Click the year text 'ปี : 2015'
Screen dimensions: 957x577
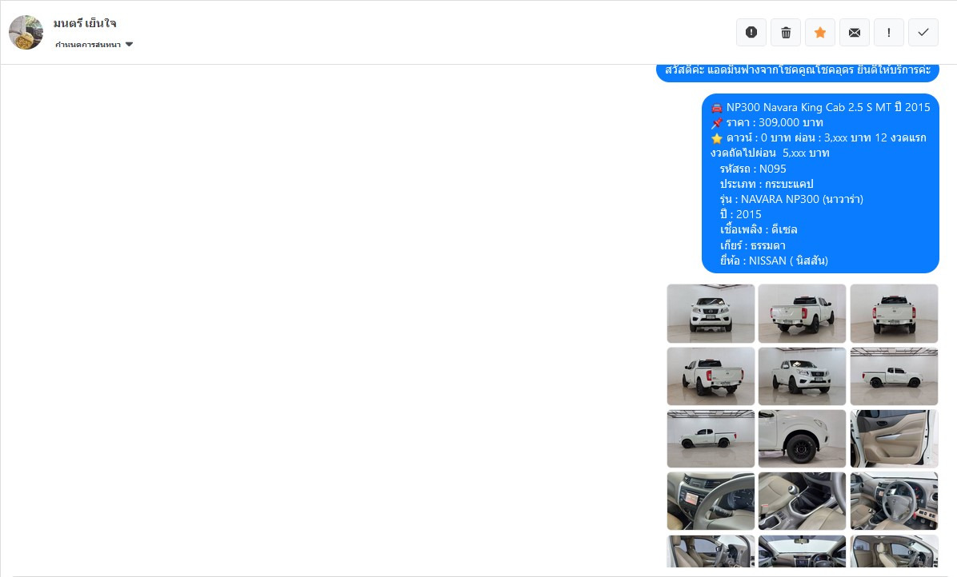click(x=740, y=214)
